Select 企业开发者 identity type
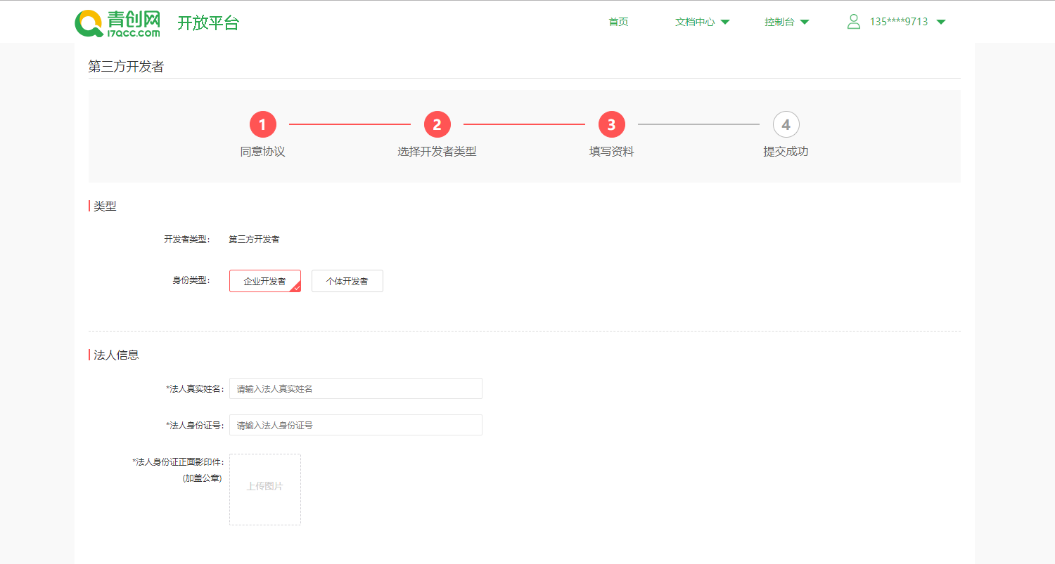1055x564 pixels. click(x=265, y=281)
